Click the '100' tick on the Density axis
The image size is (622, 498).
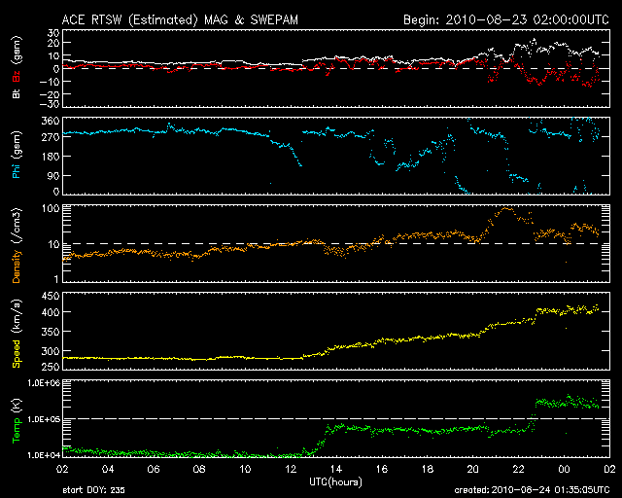[51, 208]
